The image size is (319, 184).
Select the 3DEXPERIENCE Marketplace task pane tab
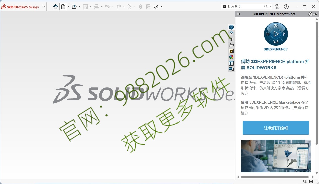pyautogui.click(x=231, y=27)
